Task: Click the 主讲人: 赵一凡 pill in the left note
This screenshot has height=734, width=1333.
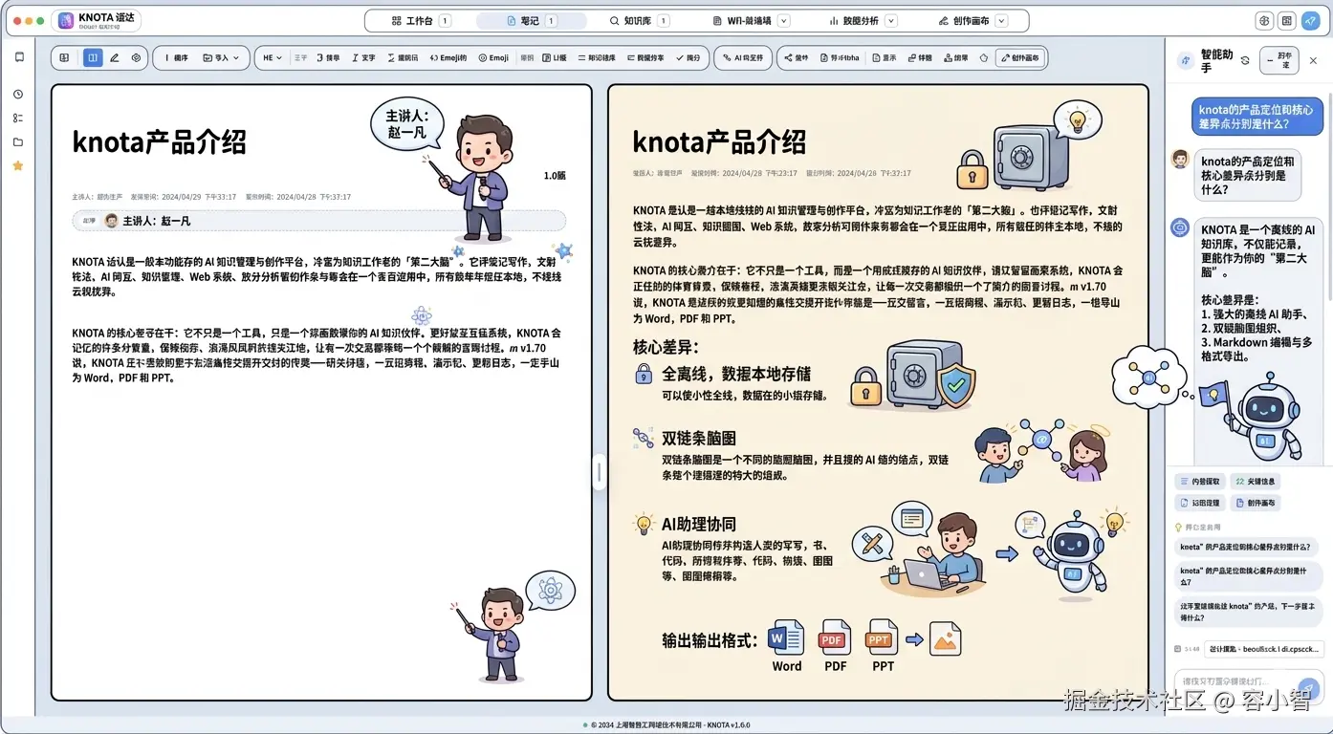Action: tap(318, 221)
